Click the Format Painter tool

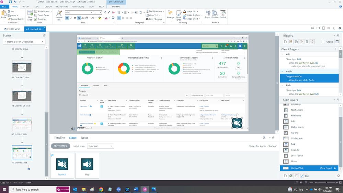tap(16, 19)
